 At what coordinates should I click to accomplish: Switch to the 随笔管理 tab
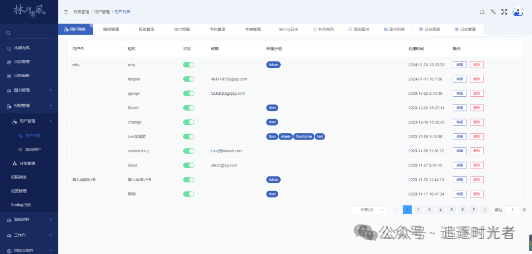[111, 29]
